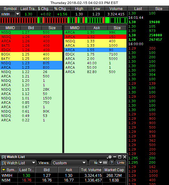Click the partially hidden Ne button
The height and width of the screenshot is (185, 169).
[94, 163]
